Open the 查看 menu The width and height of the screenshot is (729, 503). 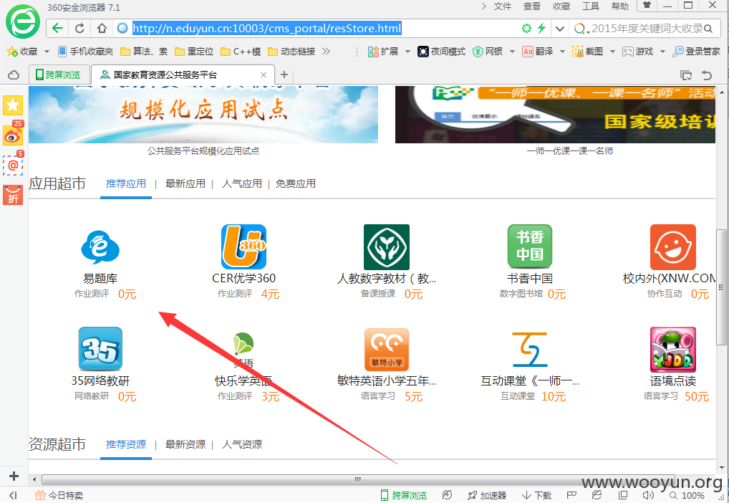pos(532,6)
